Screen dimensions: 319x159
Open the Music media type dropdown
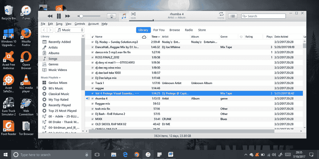(69, 30)
